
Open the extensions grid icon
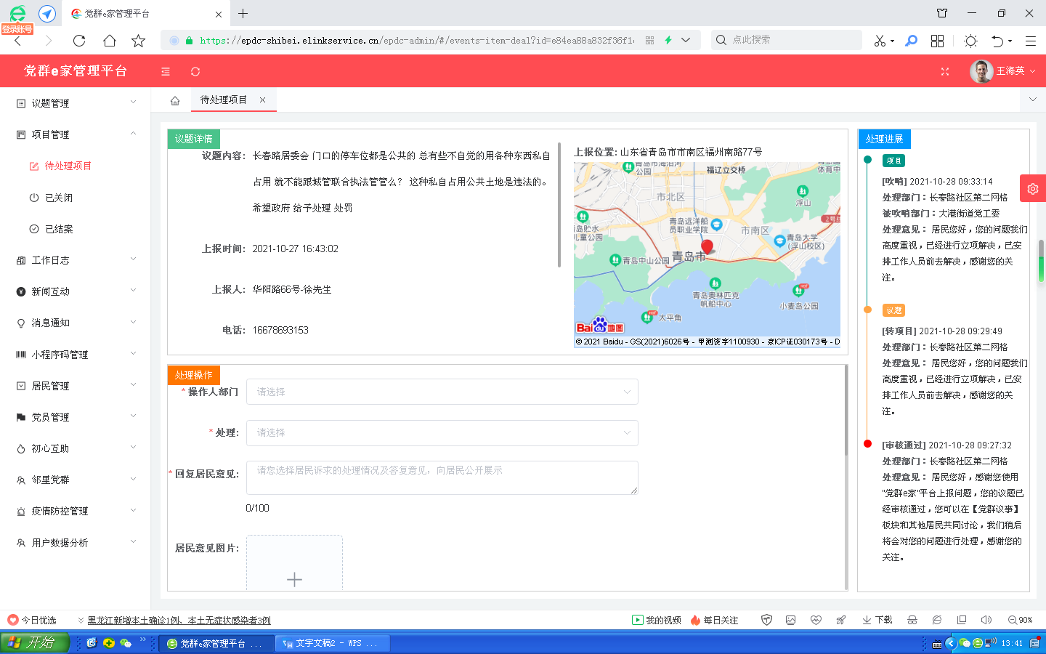point(938,41)
